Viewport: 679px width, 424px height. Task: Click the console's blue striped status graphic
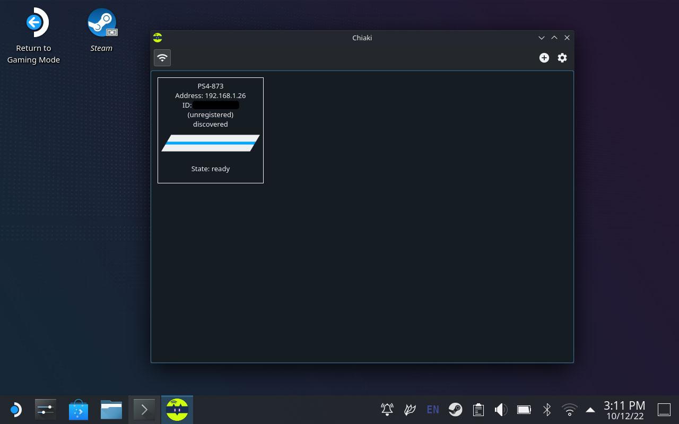tap(211, 143)
